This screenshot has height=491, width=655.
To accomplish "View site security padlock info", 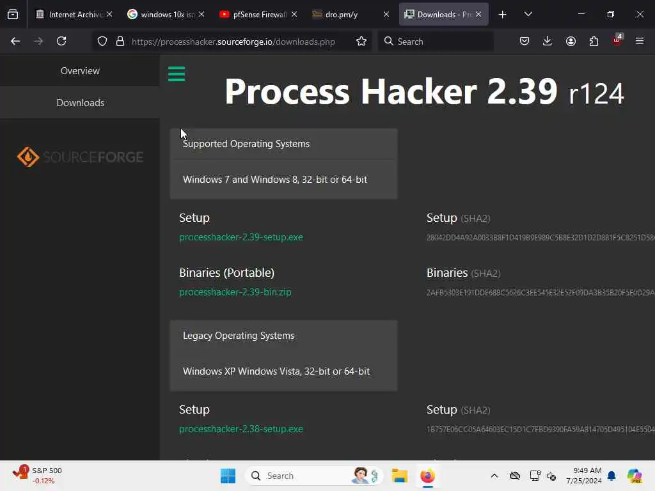I will point(120,41).
